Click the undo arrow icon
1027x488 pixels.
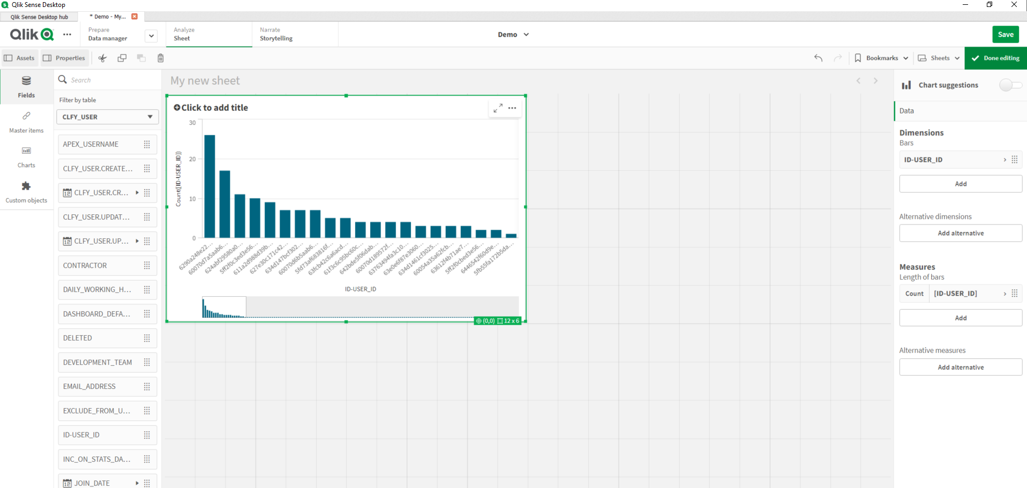pos(818,58)
